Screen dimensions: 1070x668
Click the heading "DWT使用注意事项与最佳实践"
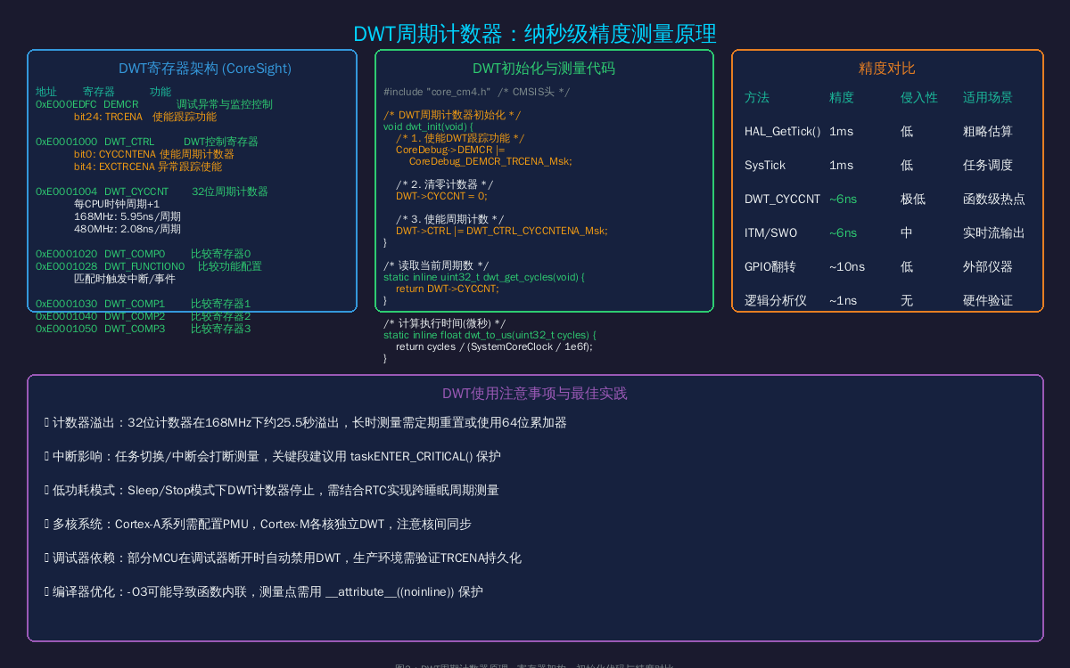click(535, 394)
